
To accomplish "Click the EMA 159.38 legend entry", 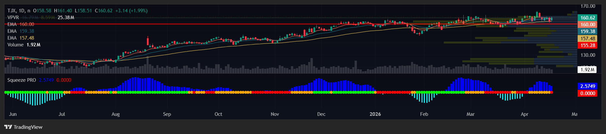I will coord(21,31).
